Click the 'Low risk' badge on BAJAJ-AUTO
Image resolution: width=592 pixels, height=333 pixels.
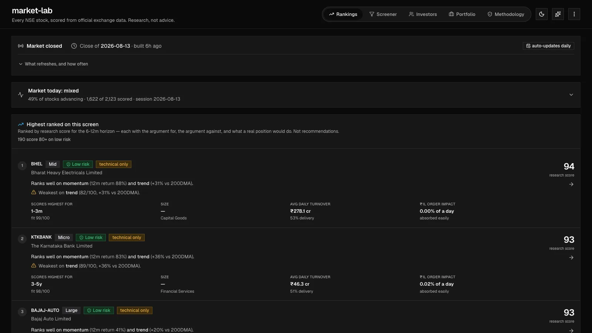coord(98,310)
